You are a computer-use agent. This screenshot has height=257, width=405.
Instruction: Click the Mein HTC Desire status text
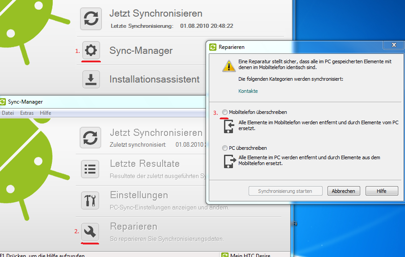[x=250, y=255]
